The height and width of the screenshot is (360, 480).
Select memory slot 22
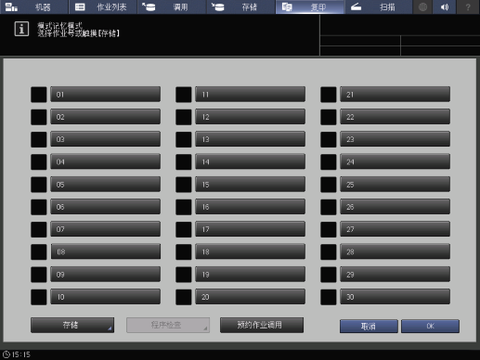396,117
